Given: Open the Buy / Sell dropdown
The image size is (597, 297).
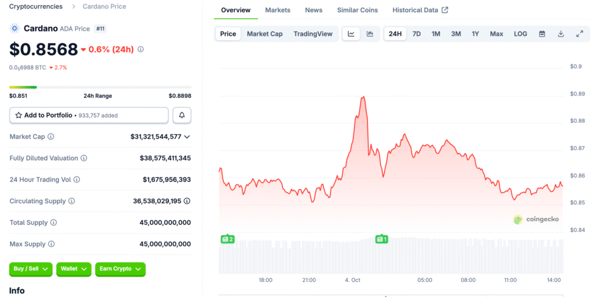Looking at the screenshot, I should 30,269.
